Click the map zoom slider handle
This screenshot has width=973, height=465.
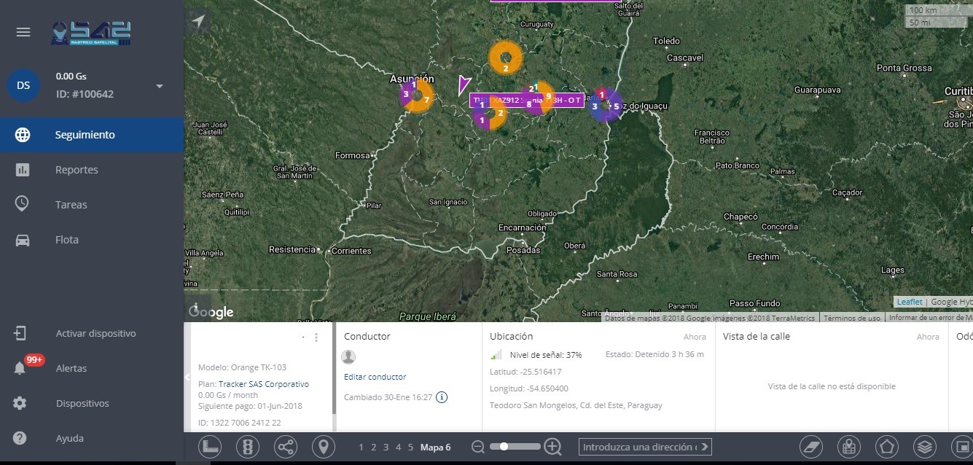[x=503, y=447]
